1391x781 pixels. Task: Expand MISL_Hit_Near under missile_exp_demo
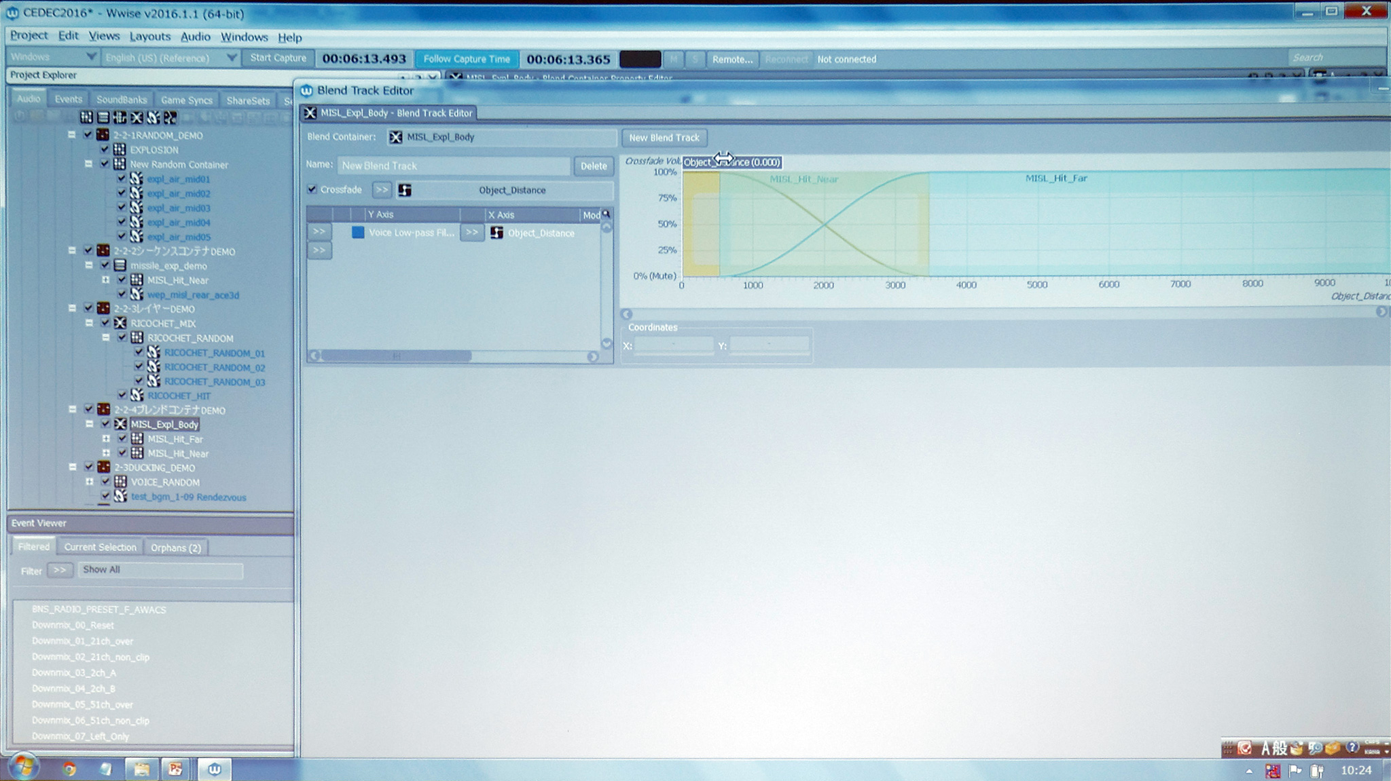[105, 280]
